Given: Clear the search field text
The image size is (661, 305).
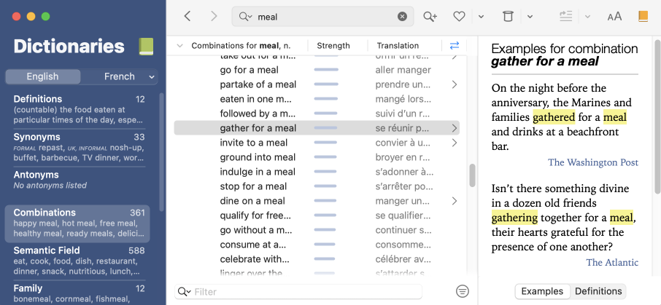Looking at the screenshot, I should tap(402, 17).
